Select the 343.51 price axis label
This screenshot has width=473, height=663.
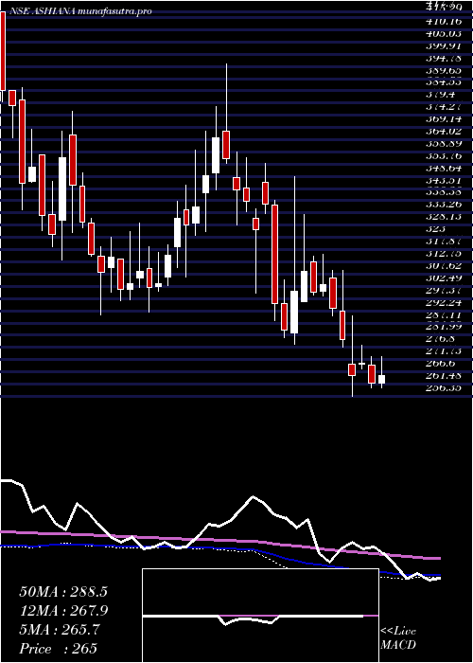pyautogui.click(x=446, y=180)
